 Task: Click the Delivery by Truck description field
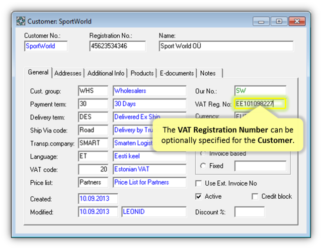(x=134, y=130)
